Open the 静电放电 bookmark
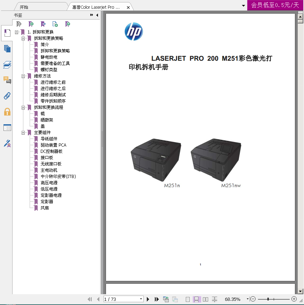The height and width of the screenshot is (305, 304). pos(49,57)
